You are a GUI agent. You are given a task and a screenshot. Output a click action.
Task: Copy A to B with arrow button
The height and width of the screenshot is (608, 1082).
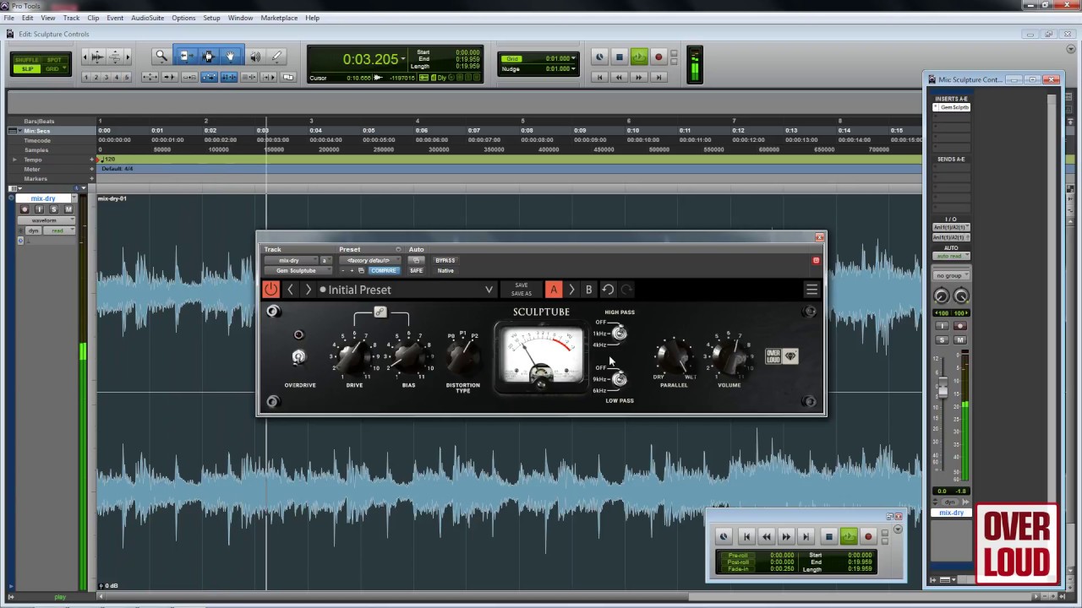(571, 290)
